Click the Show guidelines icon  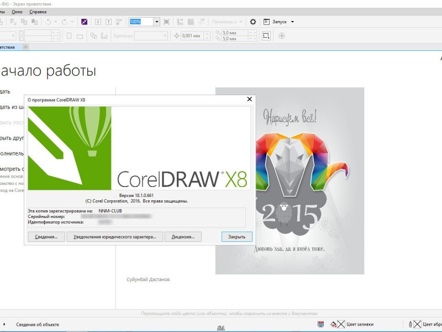click(x=202, y=22)
